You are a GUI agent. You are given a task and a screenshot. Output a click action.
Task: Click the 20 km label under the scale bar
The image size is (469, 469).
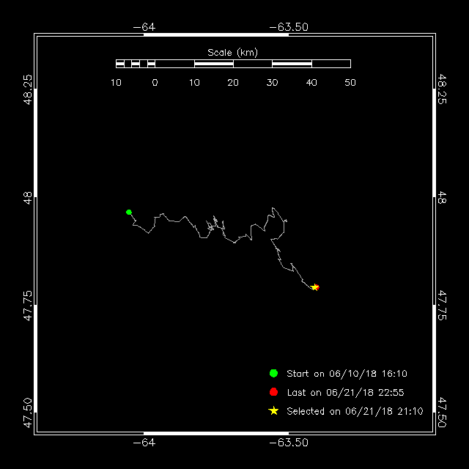[x=233, y=83]
